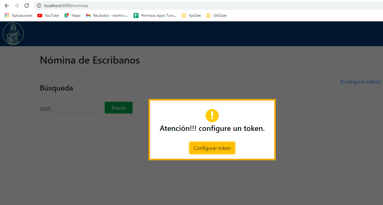Image resolution: width=383 pixels, height=205 pixels.
Task: Click the organization logo in dark header
Action: (x=13, y=33)
